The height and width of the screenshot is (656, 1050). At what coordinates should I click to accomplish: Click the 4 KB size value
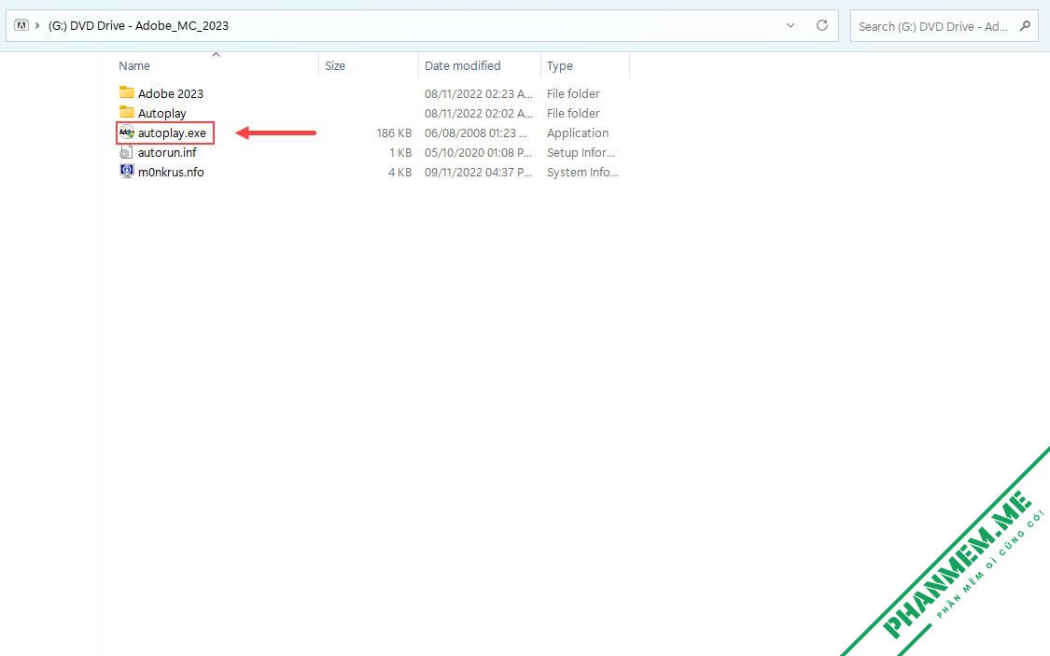(x=399, y=172)
